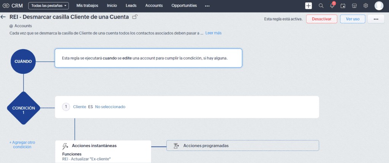Switch to the Leads tab
Screen dimensions: 389x163
tap(131, 6)
